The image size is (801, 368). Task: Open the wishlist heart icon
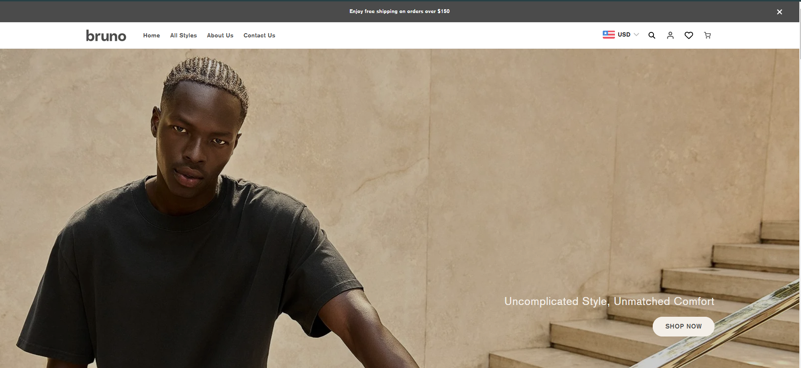(688, 35)
